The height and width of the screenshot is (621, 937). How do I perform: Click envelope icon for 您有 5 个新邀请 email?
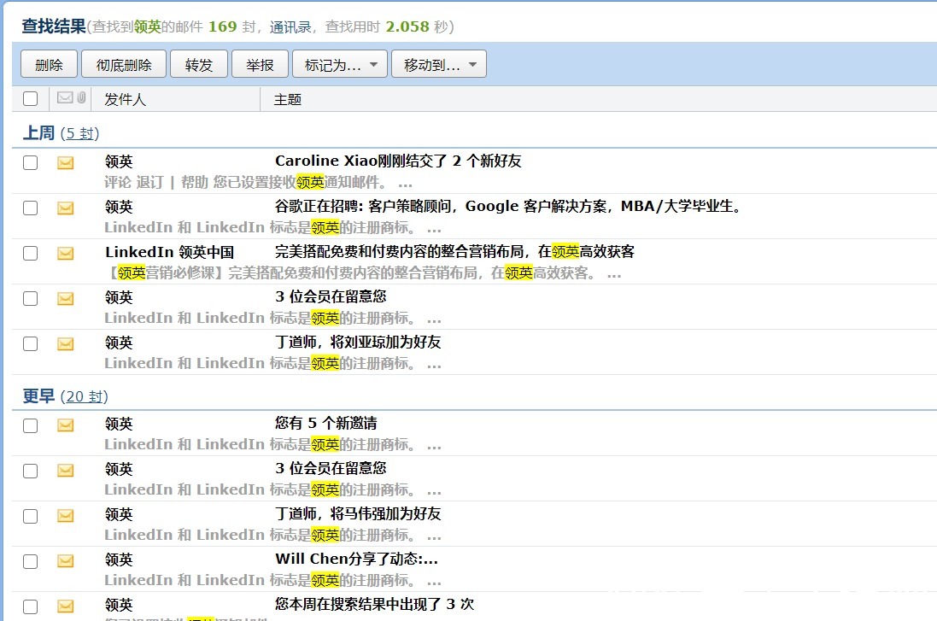click(65, 425)
